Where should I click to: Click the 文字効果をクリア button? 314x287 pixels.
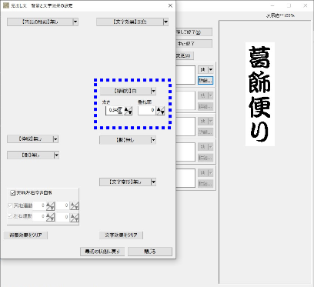tap(121, 235)
